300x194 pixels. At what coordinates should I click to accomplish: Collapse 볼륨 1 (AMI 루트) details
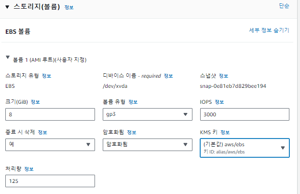8,57
